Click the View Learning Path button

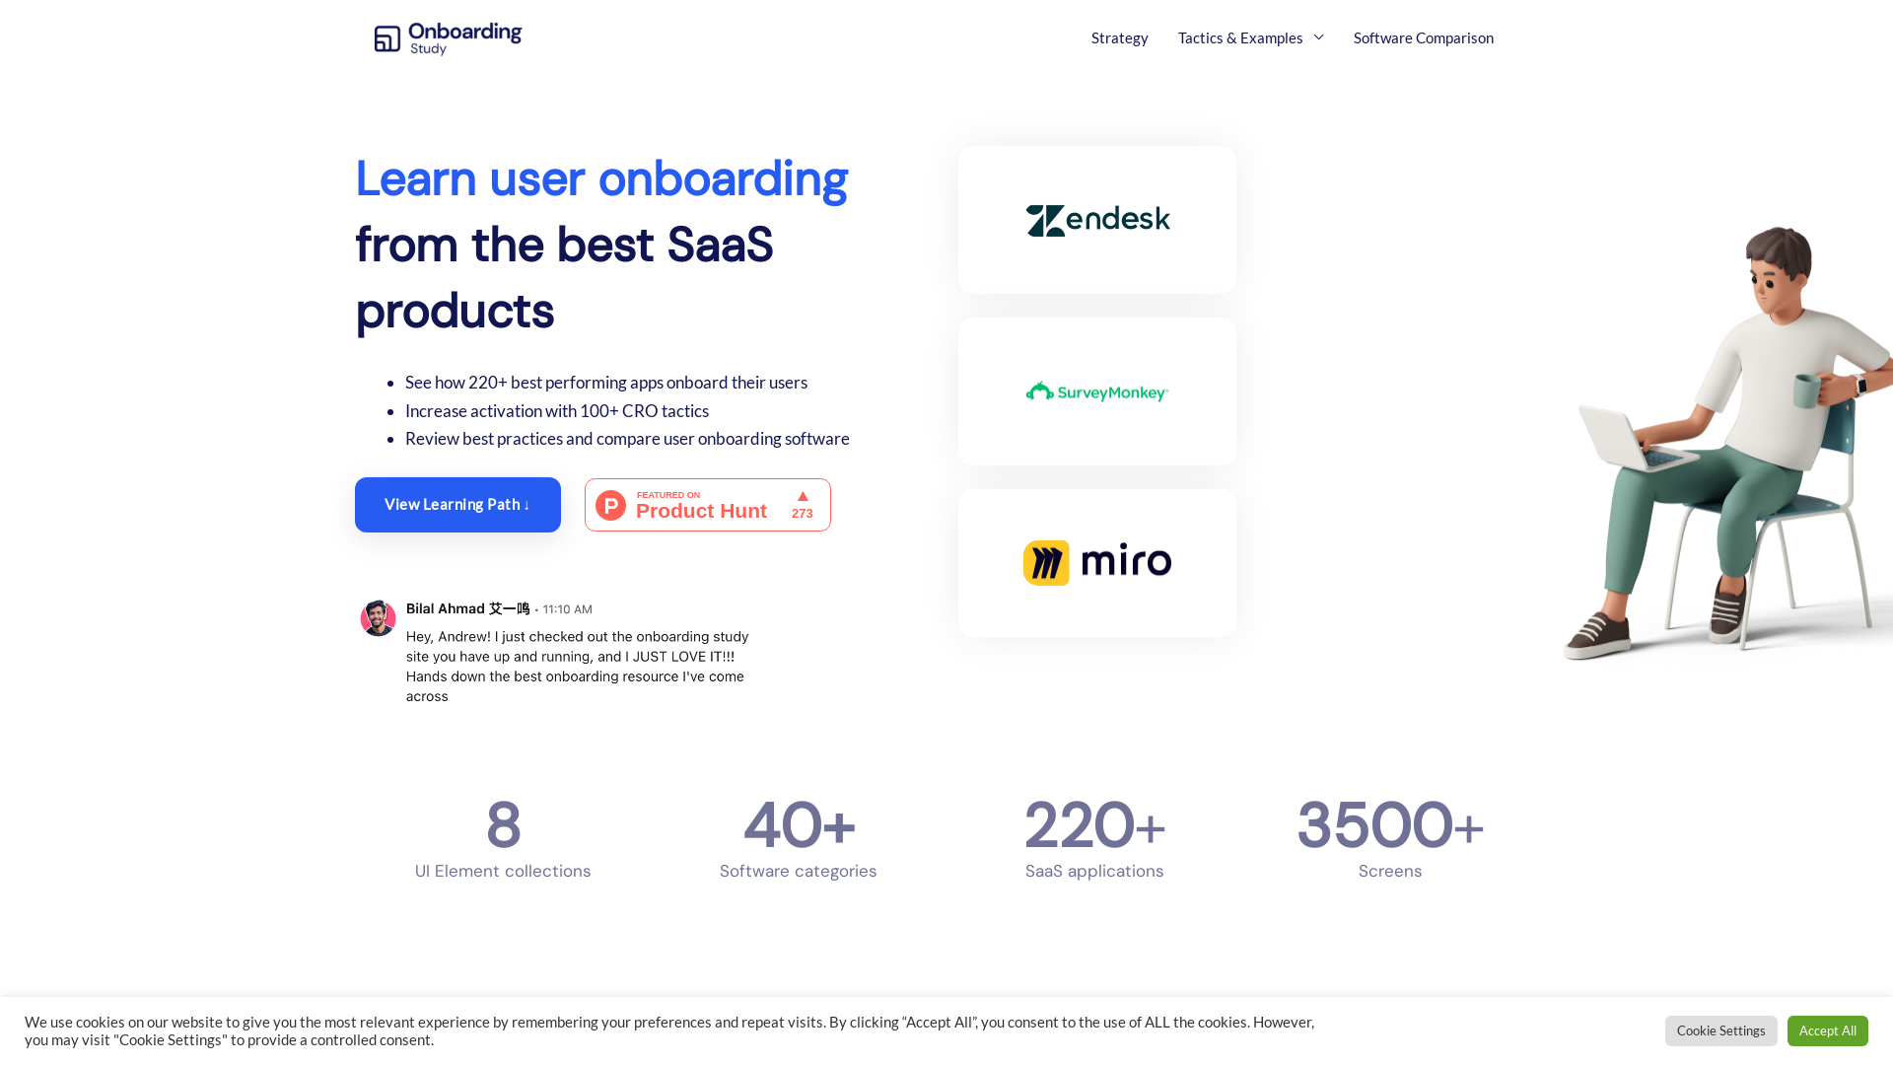457,505
